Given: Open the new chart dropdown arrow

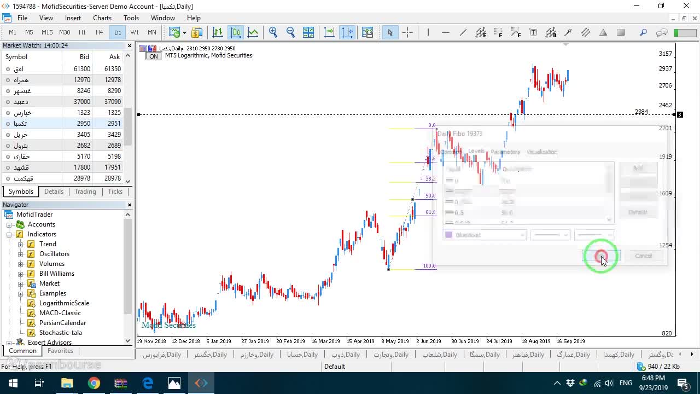Looking at the screenshot, I should [184, 32].
